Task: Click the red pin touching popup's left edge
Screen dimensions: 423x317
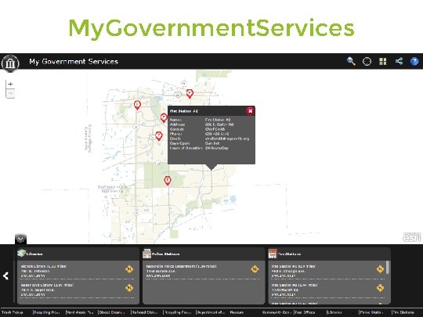Action: pyautogui.click(x=164, y=117)
